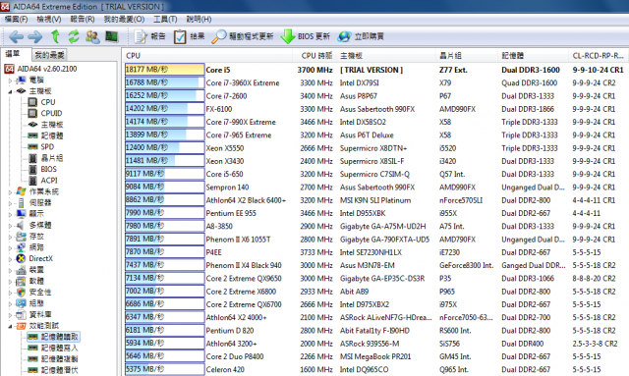
Task: Expand the 伺服器 tree node
Action: [x=10, y=203]
